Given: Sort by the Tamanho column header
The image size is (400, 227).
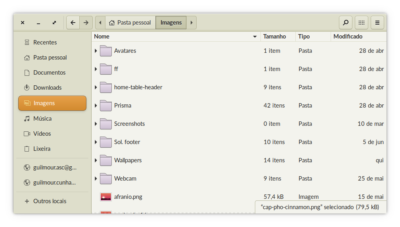Looking at the screenshot, I should [x=278, y=37].
